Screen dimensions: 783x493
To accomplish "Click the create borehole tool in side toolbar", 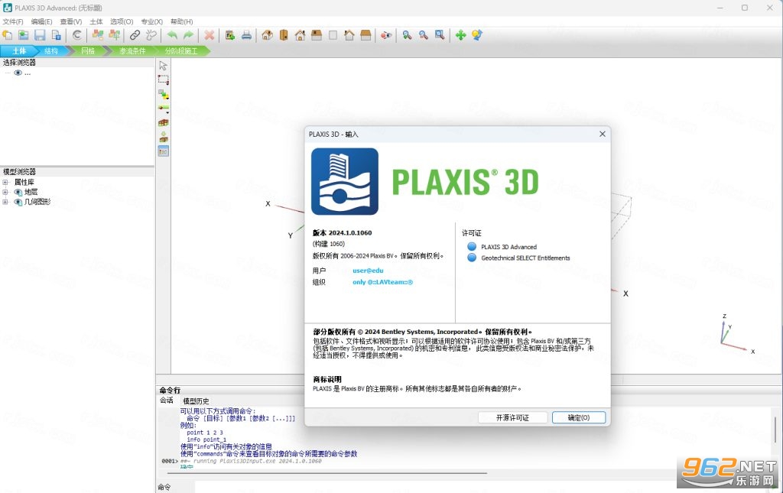I will [164, 109].
